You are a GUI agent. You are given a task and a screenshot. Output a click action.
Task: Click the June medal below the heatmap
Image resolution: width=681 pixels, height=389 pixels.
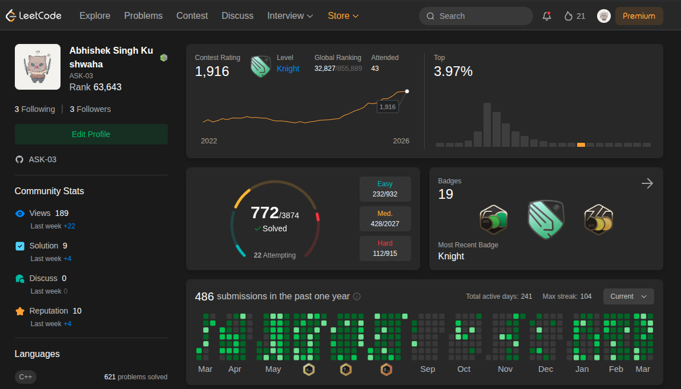click(309, 370)
